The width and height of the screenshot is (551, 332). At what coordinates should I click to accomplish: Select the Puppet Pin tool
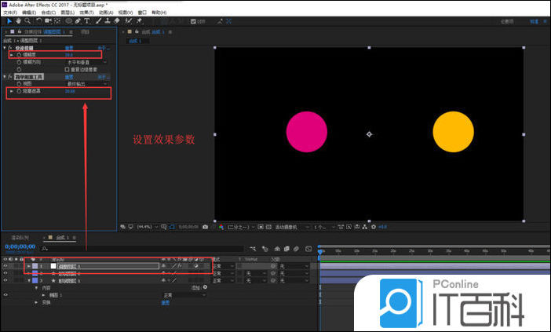(139, 20)
